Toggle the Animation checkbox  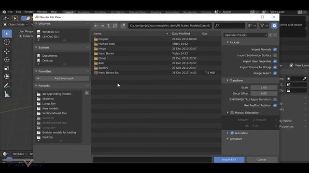pos(232,133)
